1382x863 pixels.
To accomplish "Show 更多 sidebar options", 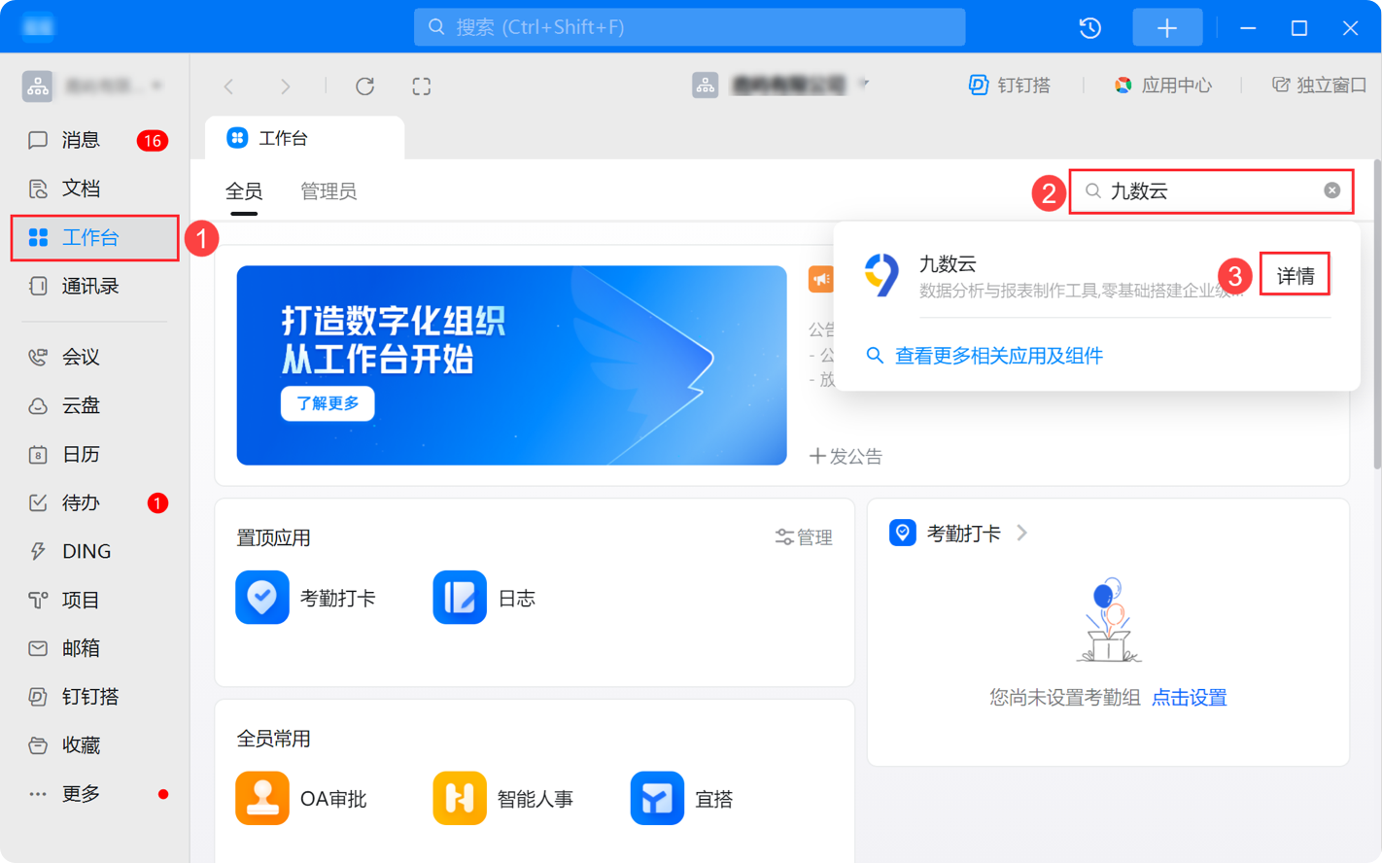I will pos(94,794).
